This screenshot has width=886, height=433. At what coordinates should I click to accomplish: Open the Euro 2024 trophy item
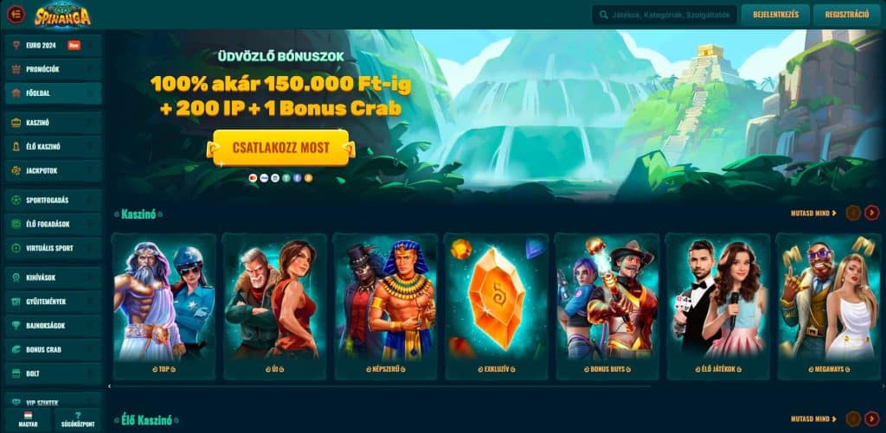(x=53, y=46)
